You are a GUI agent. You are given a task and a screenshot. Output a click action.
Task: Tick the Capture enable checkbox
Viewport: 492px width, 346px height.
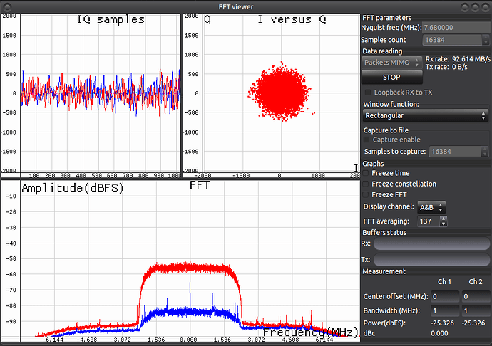click(x=368, y=140)
